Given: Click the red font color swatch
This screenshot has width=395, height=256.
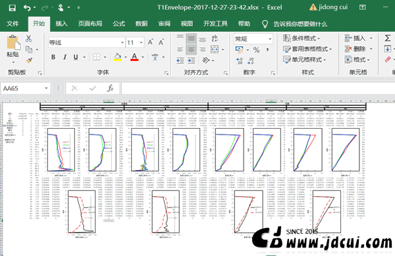Looking at the screenshot, I should 134,57.
